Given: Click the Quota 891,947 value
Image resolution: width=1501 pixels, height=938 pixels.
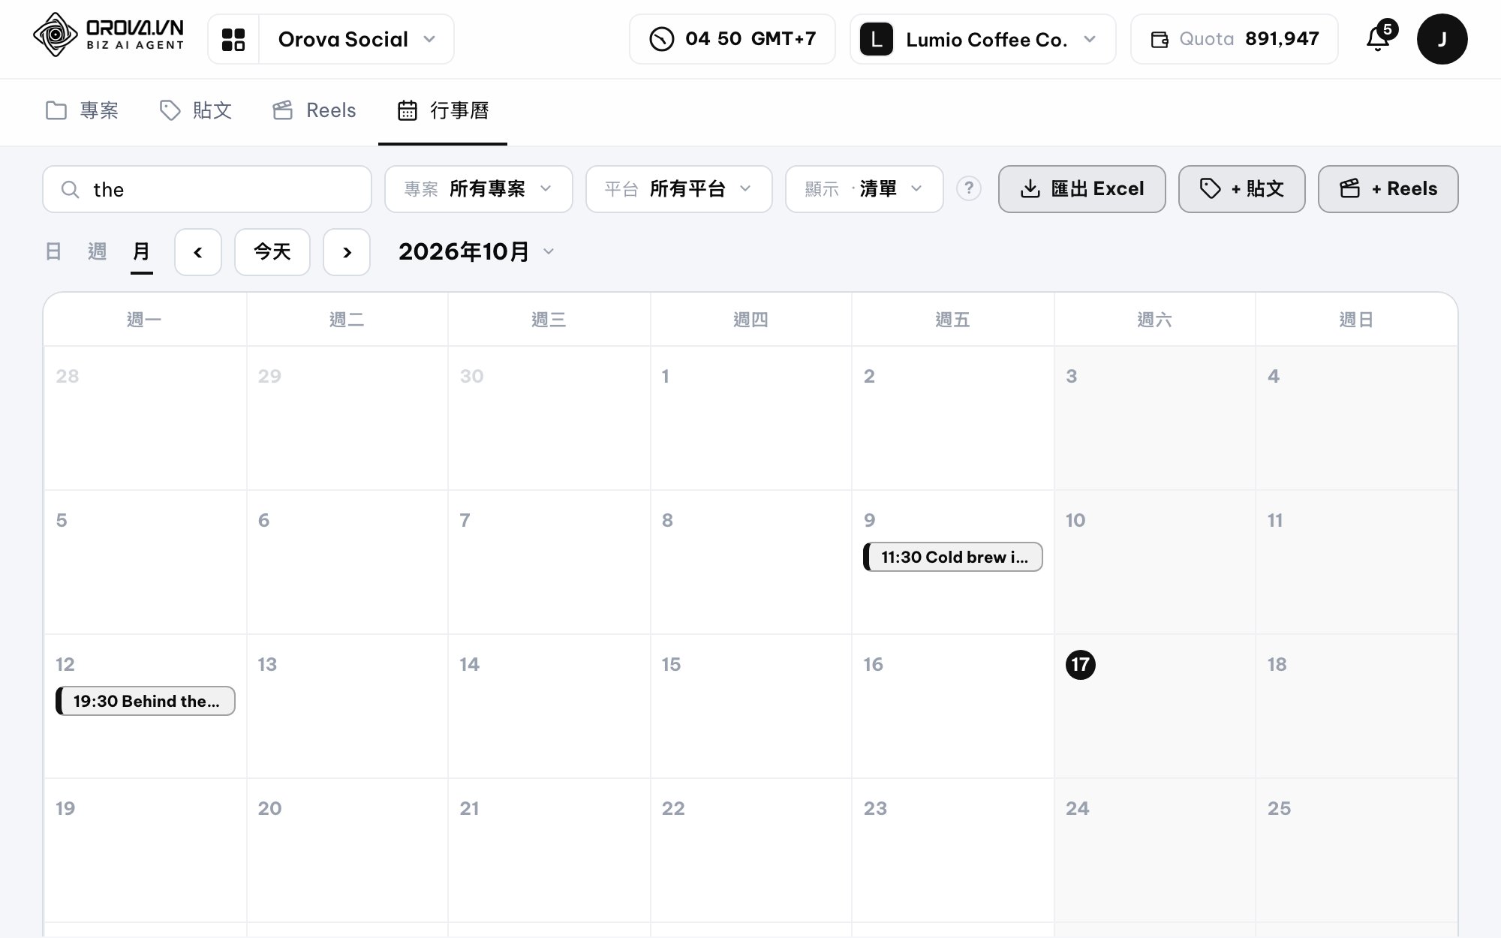Looking at the screenshot, I should pos(1282,39).
